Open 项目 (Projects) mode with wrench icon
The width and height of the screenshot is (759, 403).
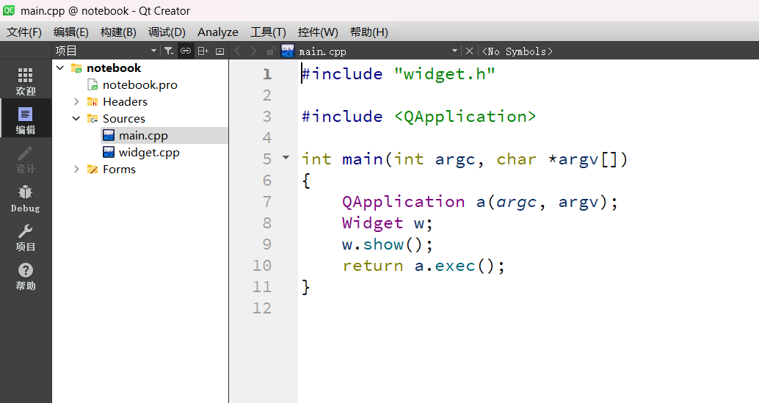click(x=25, y=237)
